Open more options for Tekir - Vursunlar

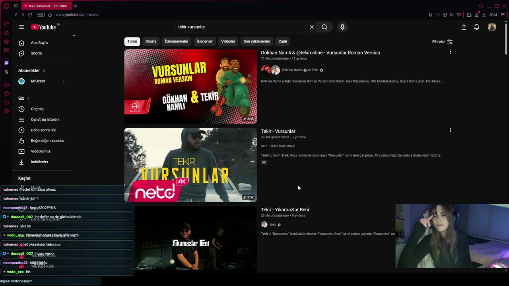[x=450, y=130]
